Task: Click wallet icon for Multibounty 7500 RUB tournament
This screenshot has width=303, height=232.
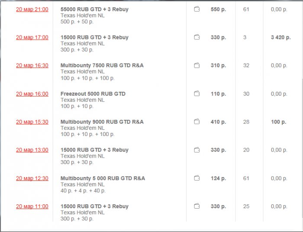Action: click(x=197, y=65)
